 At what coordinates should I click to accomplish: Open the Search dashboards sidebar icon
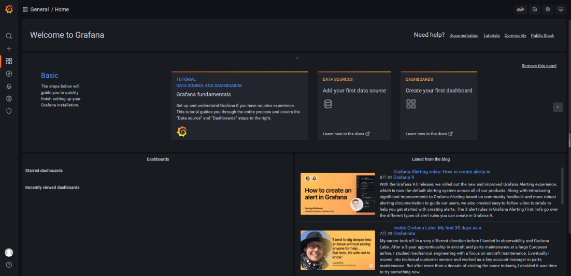click(9, 36)
